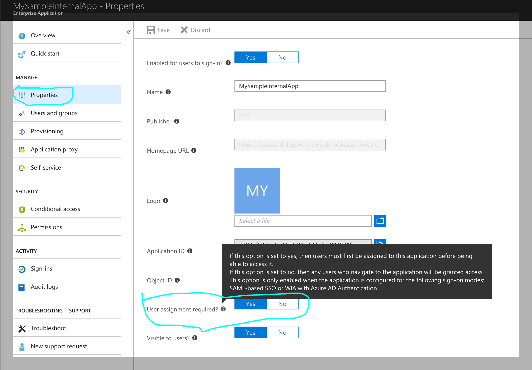Click info icon next to Visible to users
Viewport: 532px width, 370px height.
(x=195, y=338)
